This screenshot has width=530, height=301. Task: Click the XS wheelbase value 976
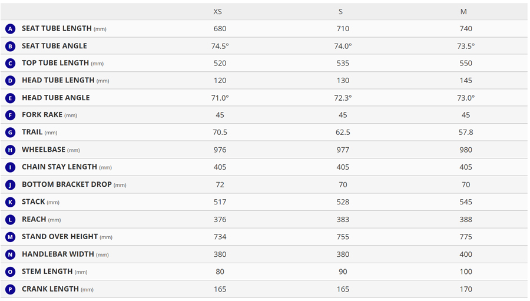pos(220,150)
